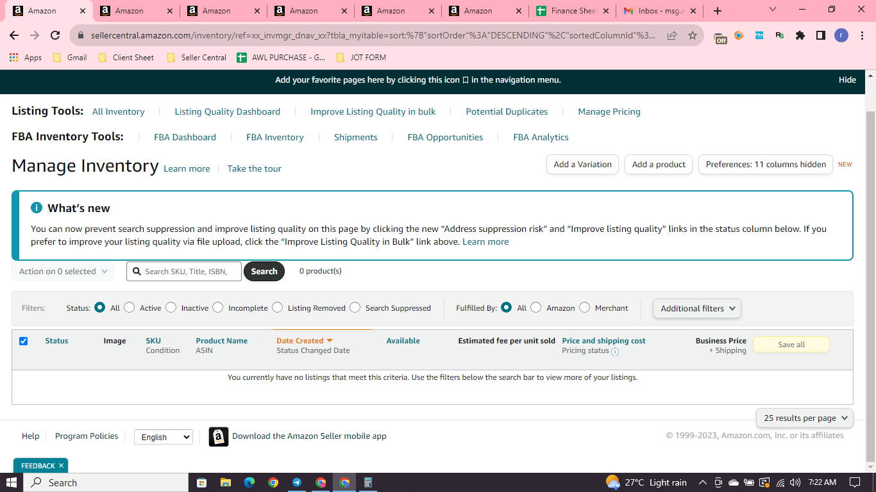
Task: Click the Add a product button
Action: point(659,165)
